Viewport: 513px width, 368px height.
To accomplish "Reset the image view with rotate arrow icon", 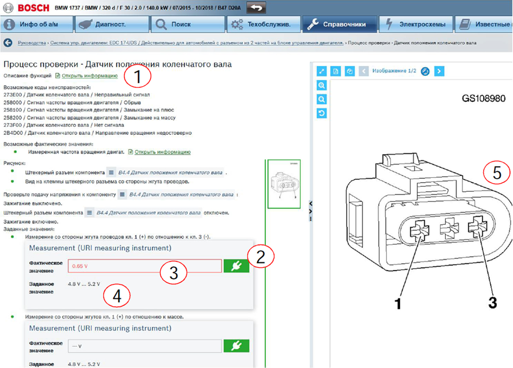I will (322, 113).
